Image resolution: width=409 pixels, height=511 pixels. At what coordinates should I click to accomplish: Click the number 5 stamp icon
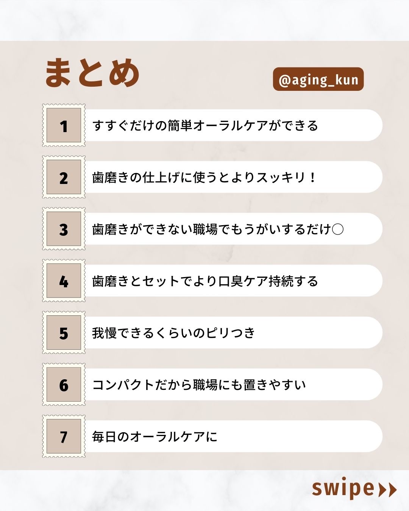(x=64, y=333)
